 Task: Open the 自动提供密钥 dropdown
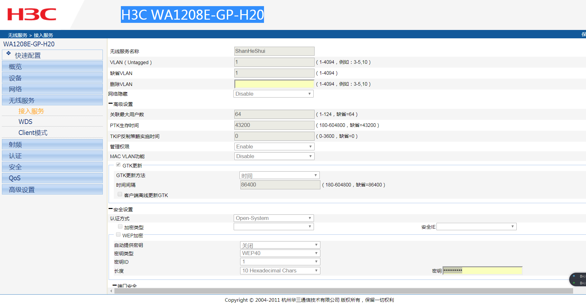[x=280, y=245]
